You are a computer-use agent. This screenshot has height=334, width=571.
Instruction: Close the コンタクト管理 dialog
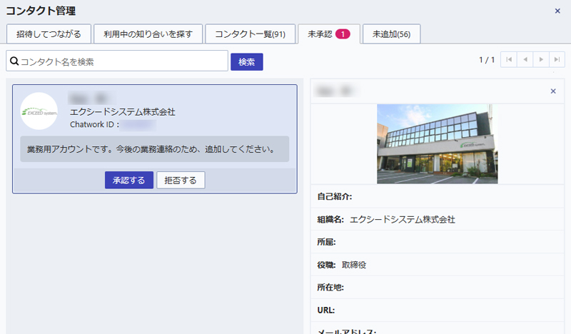tap(557, 11)
